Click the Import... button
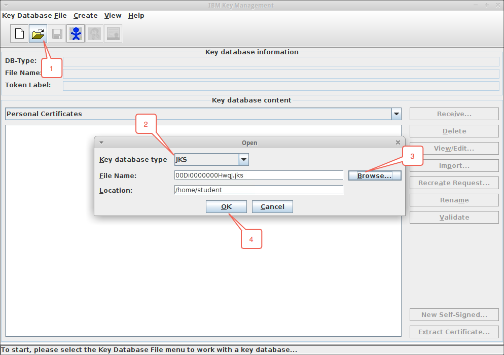 pos(454,166)
